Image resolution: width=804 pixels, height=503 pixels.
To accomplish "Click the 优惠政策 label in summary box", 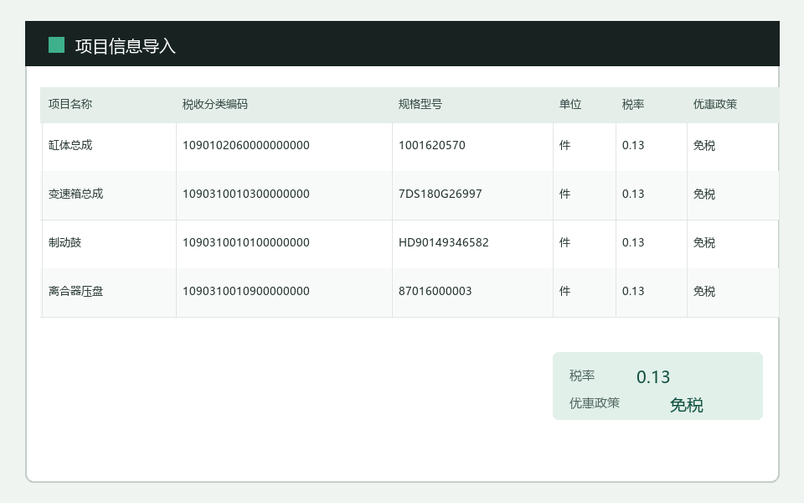I will (595, 403).
